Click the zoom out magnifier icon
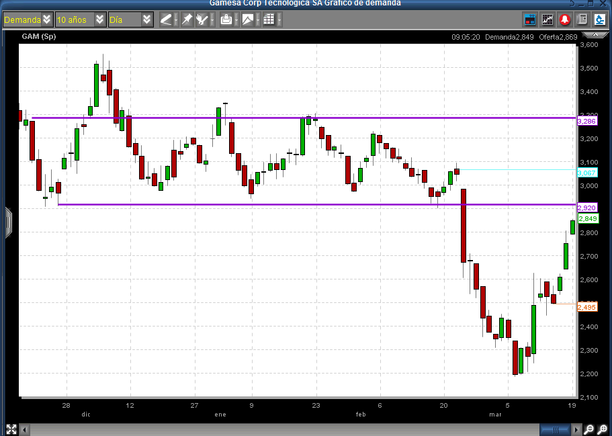Image resolution: width=612 pixels, height=436 pixels. [x=590, y=430]
